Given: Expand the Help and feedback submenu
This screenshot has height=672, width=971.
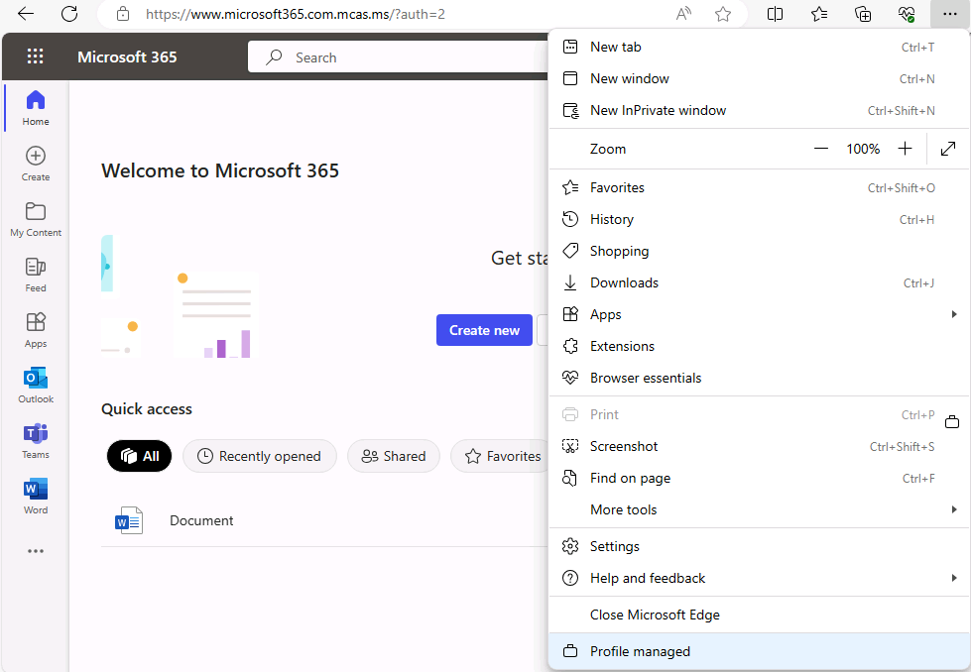Looking at the screenshot, I should tap(759, 578).
